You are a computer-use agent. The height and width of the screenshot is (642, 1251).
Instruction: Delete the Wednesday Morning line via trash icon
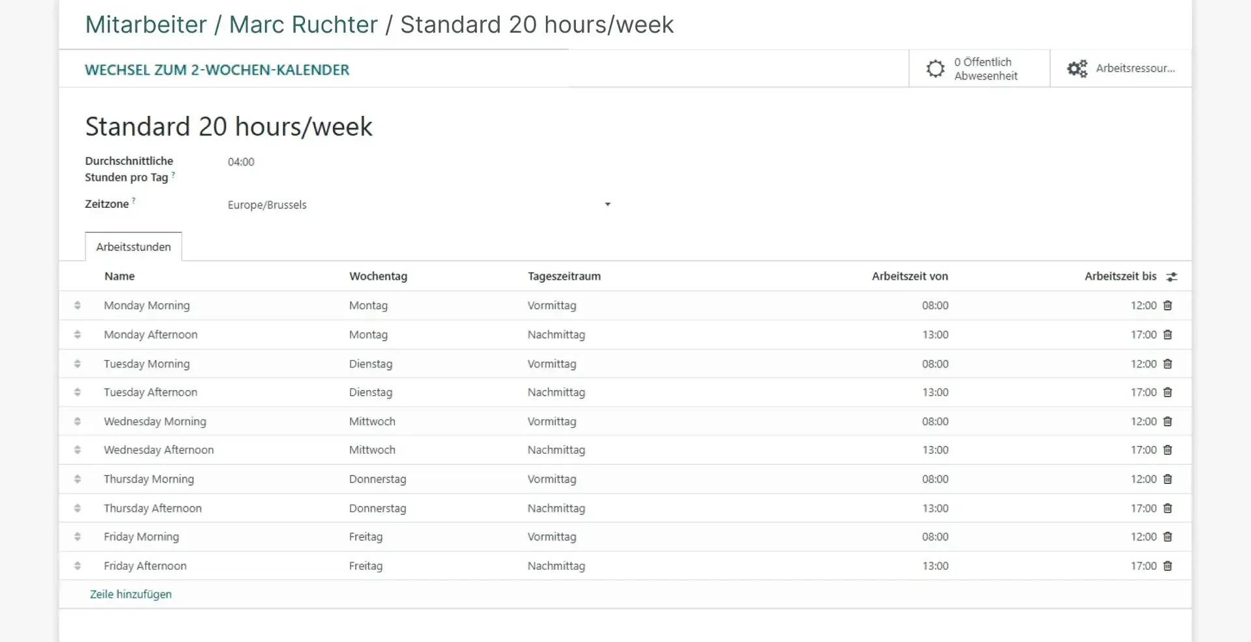[x=1168, y=421]
